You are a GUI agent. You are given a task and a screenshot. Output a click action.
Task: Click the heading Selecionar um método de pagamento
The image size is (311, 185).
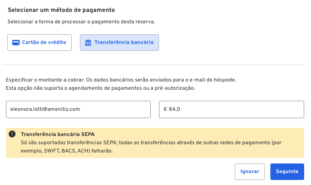61,10
